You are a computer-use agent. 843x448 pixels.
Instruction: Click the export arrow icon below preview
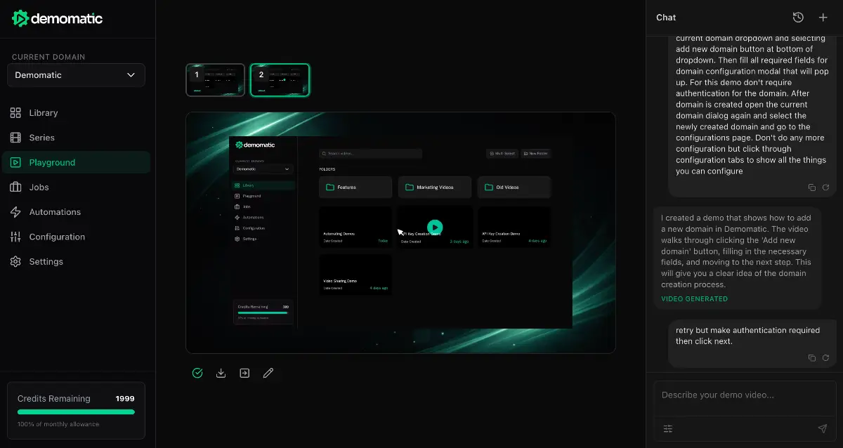[x=244, y=374]
